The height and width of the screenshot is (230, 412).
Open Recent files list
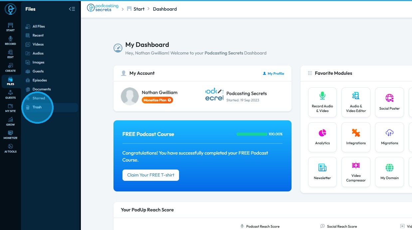click(x=38, y=35)
